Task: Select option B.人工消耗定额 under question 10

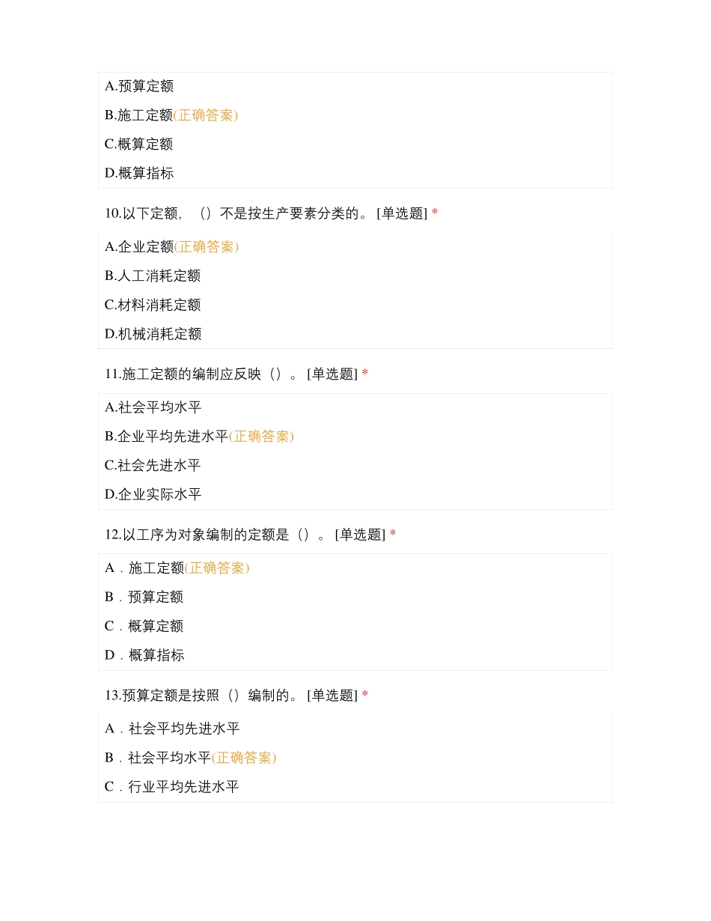Action: click(153, 276)
